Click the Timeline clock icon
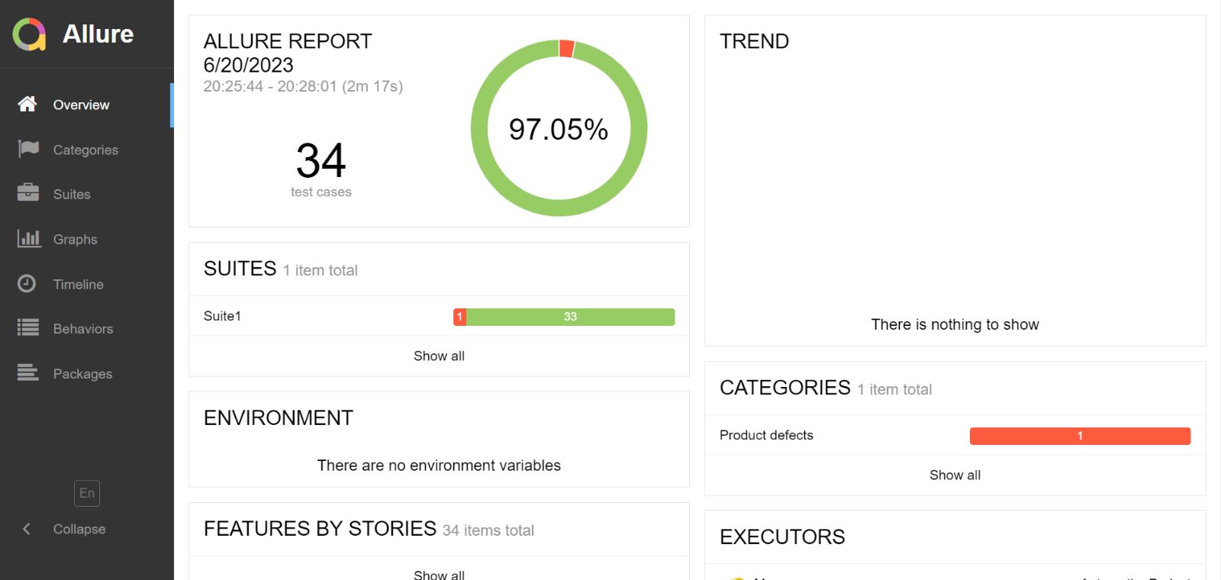The width and height of the screenshot is (1221, 580). (x=27, y=284)
